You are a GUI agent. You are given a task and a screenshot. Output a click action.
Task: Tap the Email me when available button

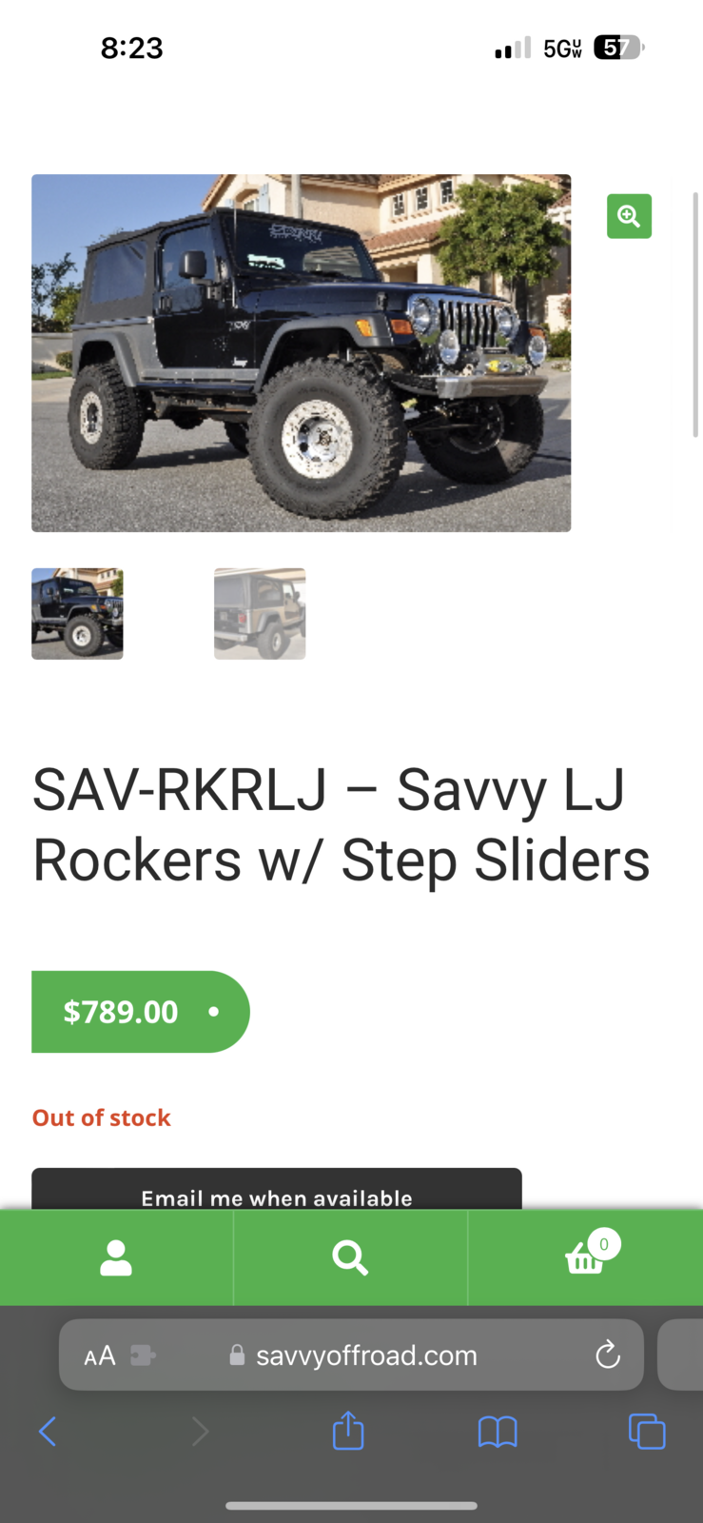point(277,1190)
